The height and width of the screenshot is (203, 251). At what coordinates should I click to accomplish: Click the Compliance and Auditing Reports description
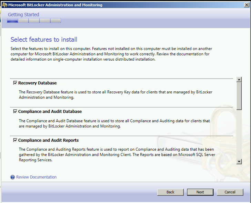[117, 154]
